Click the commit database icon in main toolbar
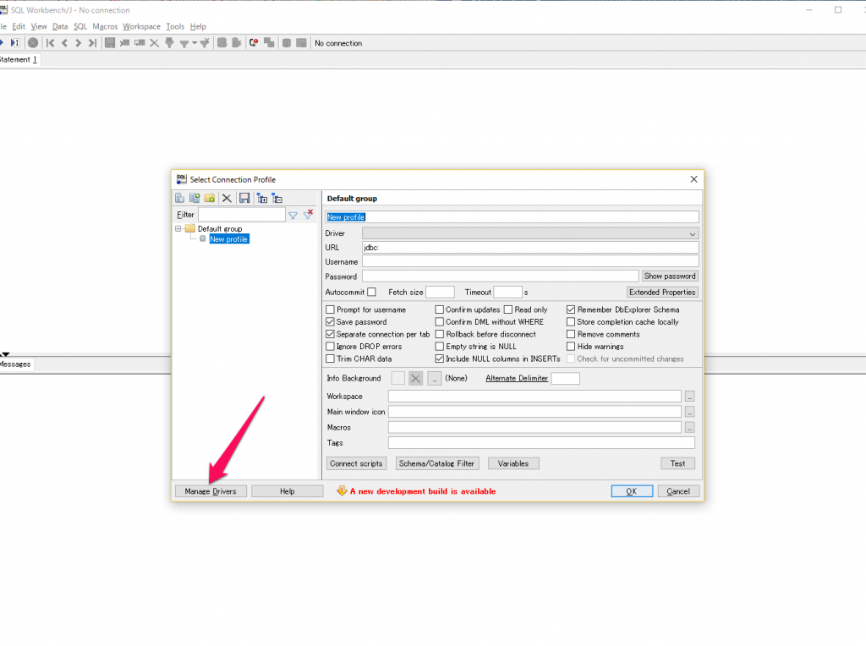The height and width of the screenshot is (646, 866). (x=222, y=42)
